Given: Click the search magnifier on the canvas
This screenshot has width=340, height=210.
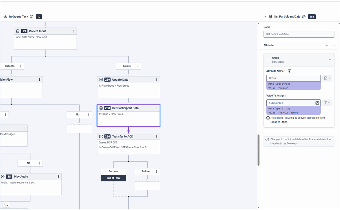Looking at the screenshot, I should tap(6, 204).
